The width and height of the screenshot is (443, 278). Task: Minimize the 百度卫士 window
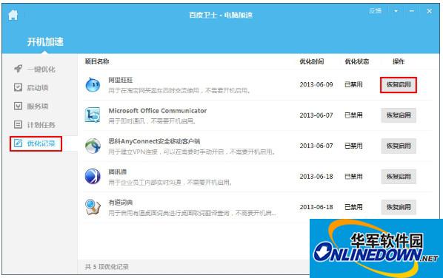(412, 11)
